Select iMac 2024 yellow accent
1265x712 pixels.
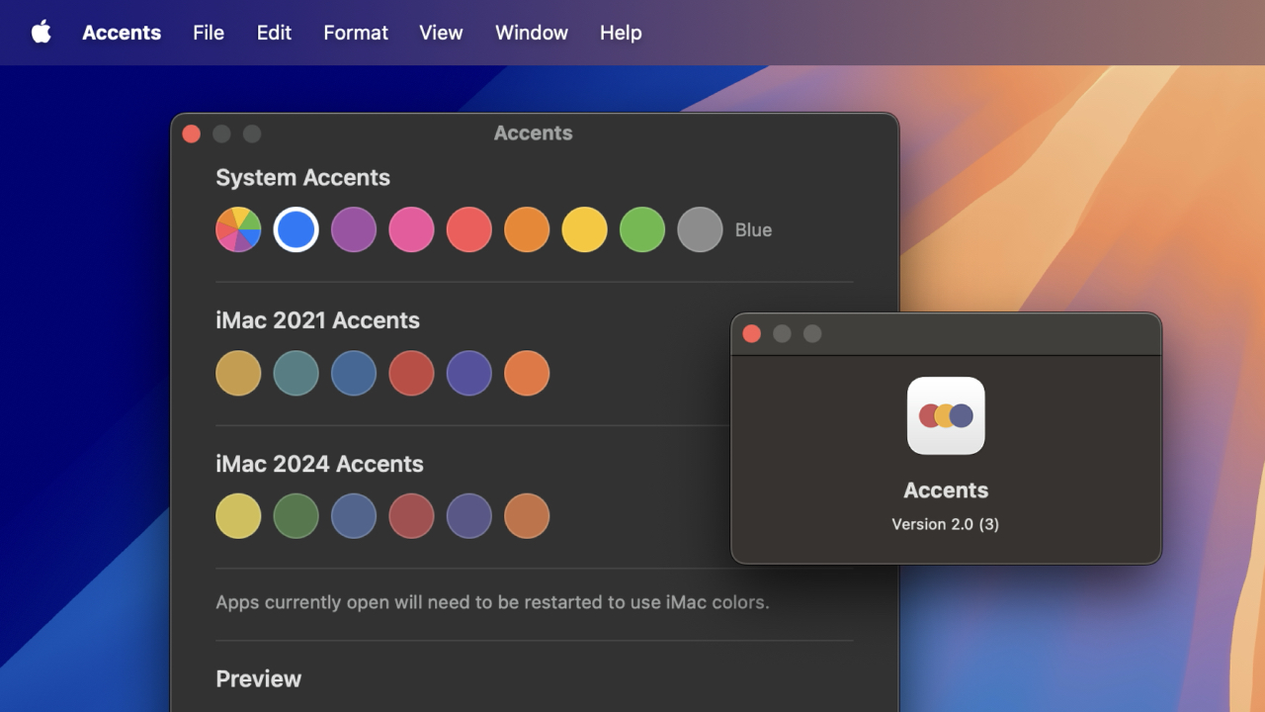pyautogui.click(x=238, y=516)
